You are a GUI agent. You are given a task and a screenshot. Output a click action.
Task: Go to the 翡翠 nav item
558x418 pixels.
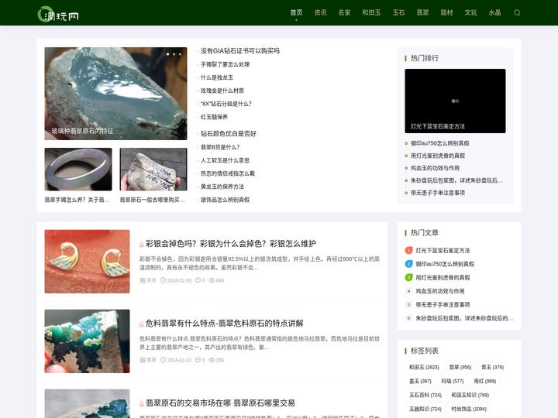click(x=422, y=12)
